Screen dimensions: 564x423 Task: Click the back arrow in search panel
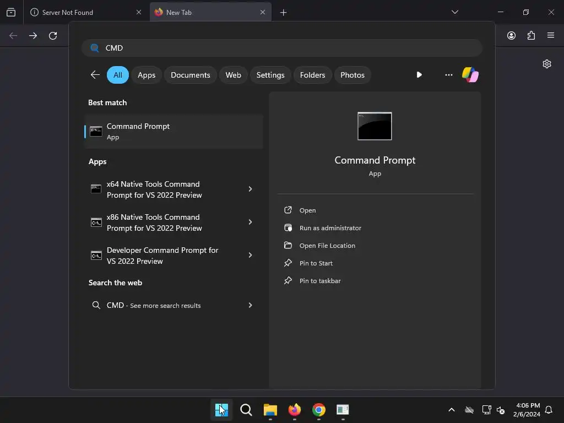95,75
